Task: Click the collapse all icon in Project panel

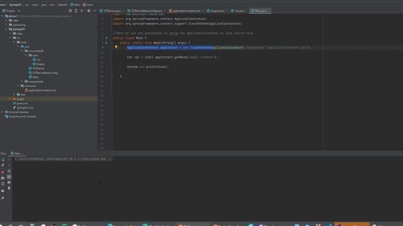Action: tap(82, 11)
